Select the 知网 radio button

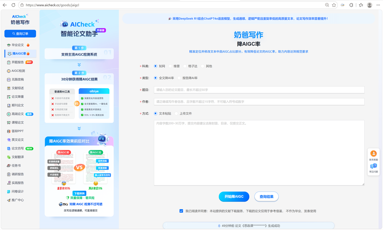(155, 66)
